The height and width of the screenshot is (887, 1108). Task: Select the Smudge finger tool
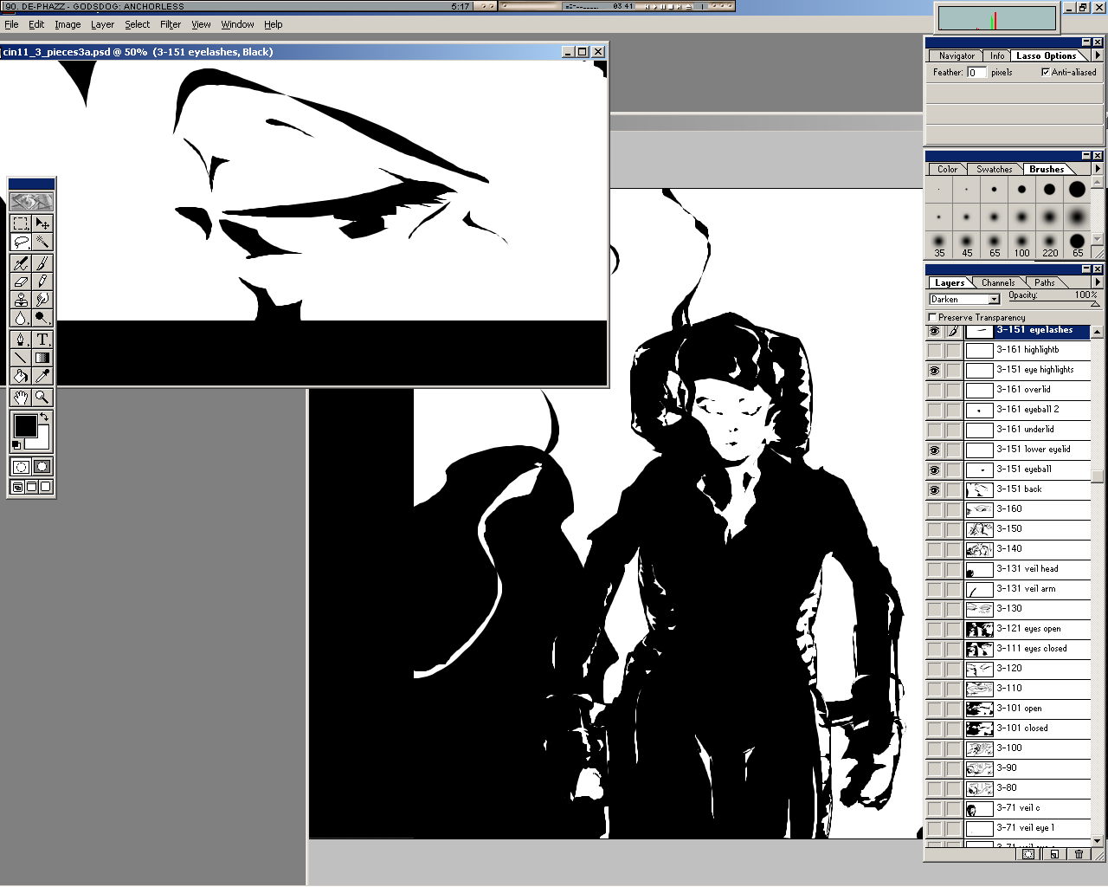(x=42, y=300)
